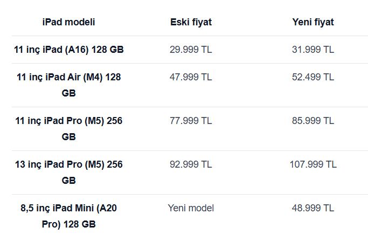Click the 'iPad modeli' column header
Image resolution: width=368 pixels, height=248 pixels.
69,22
